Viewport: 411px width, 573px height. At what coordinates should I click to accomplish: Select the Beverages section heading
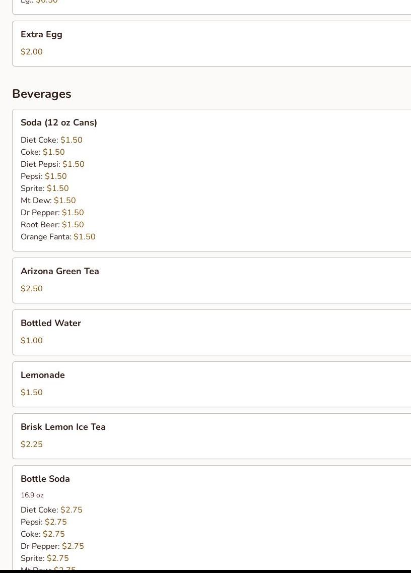[41, 94]
